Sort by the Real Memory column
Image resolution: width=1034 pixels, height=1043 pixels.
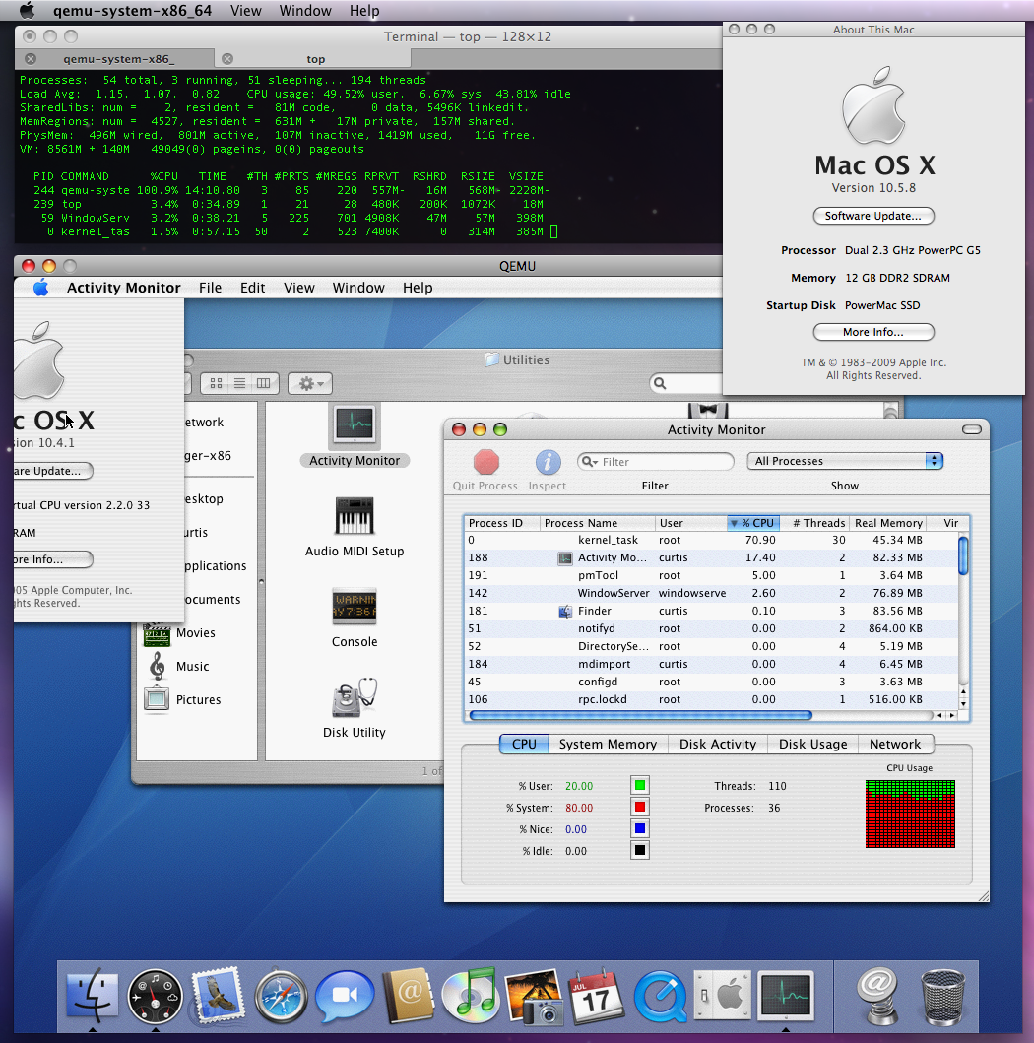pyautogui.click(x=888, y=523)
